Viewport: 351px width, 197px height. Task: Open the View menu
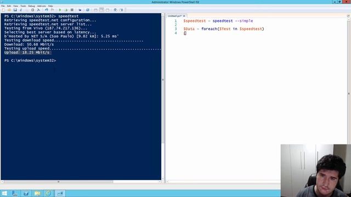pos(16,6)
